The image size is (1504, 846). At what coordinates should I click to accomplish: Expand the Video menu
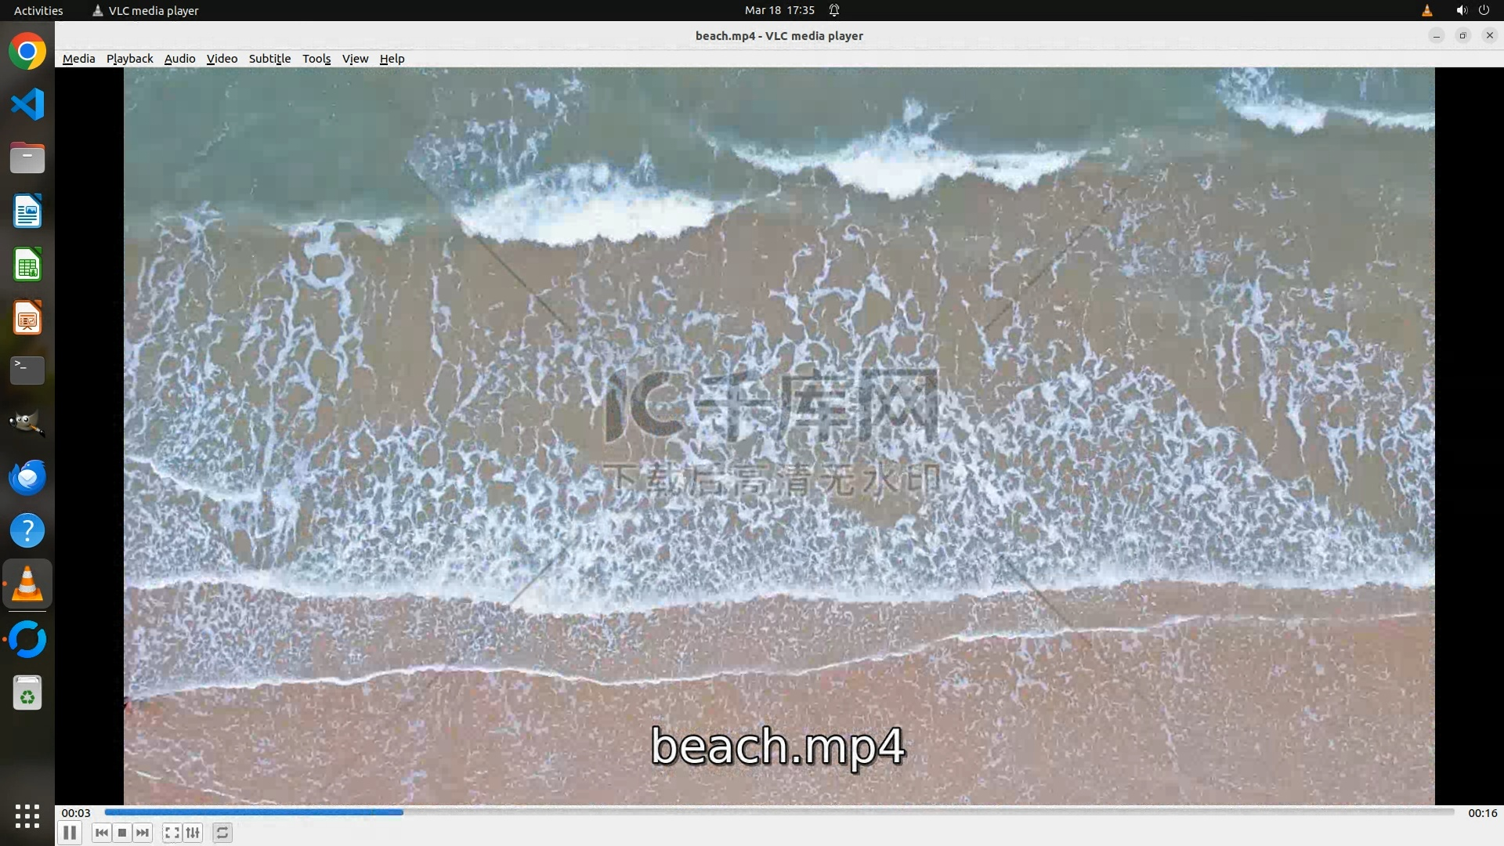222,59
